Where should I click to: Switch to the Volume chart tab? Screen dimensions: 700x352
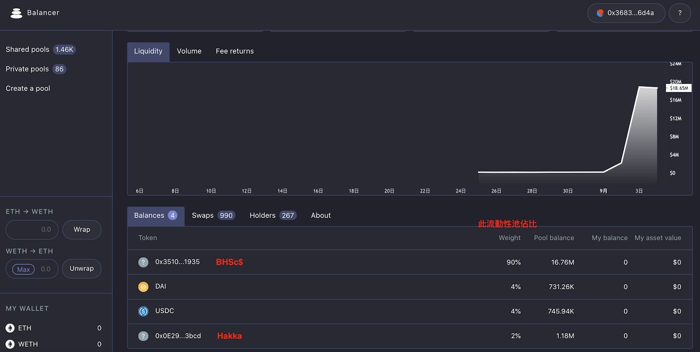point(189,52)
